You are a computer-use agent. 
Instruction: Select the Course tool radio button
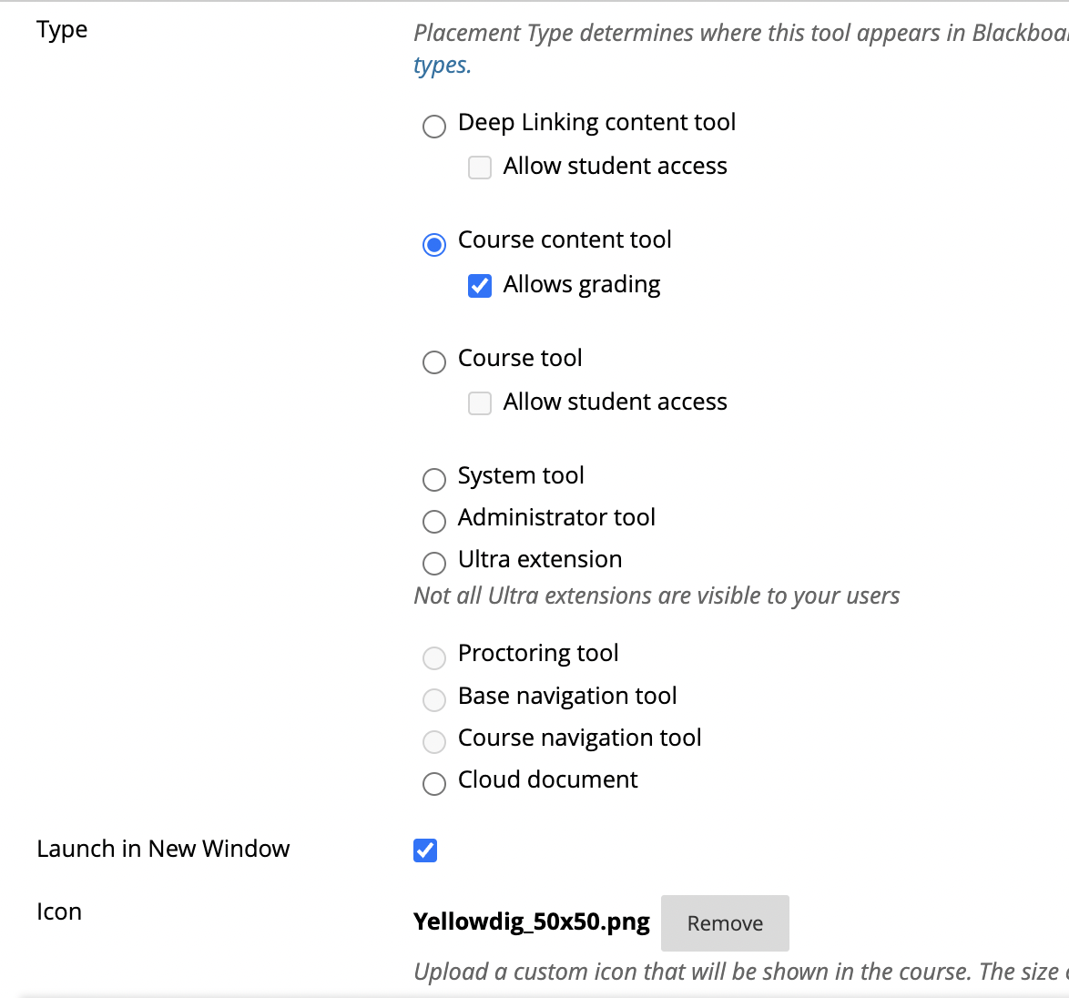pyautogui.click(x=434, y=362)
